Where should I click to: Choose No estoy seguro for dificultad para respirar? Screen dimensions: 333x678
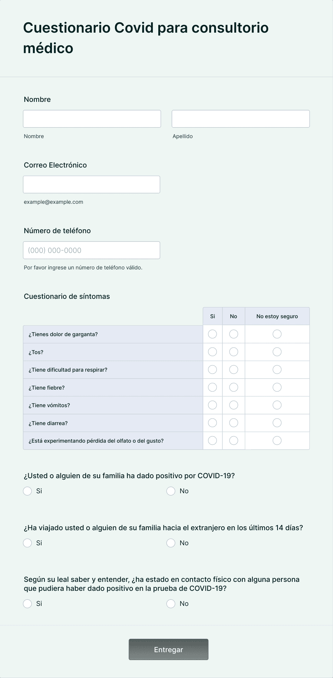pyautogui.click(x=277, y=369)
